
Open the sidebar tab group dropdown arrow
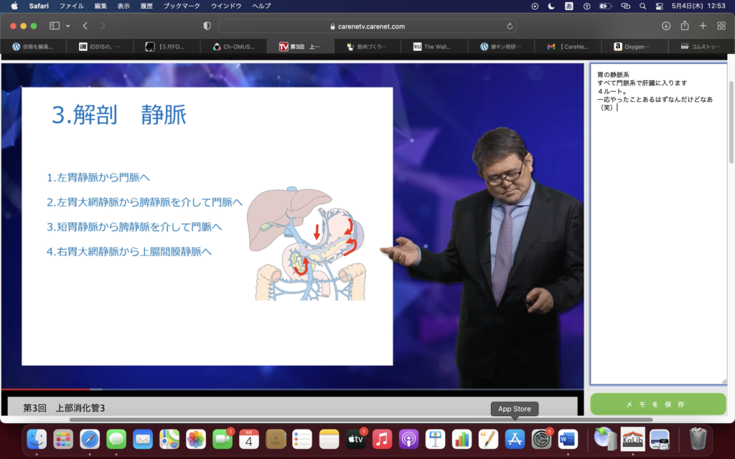68,26
